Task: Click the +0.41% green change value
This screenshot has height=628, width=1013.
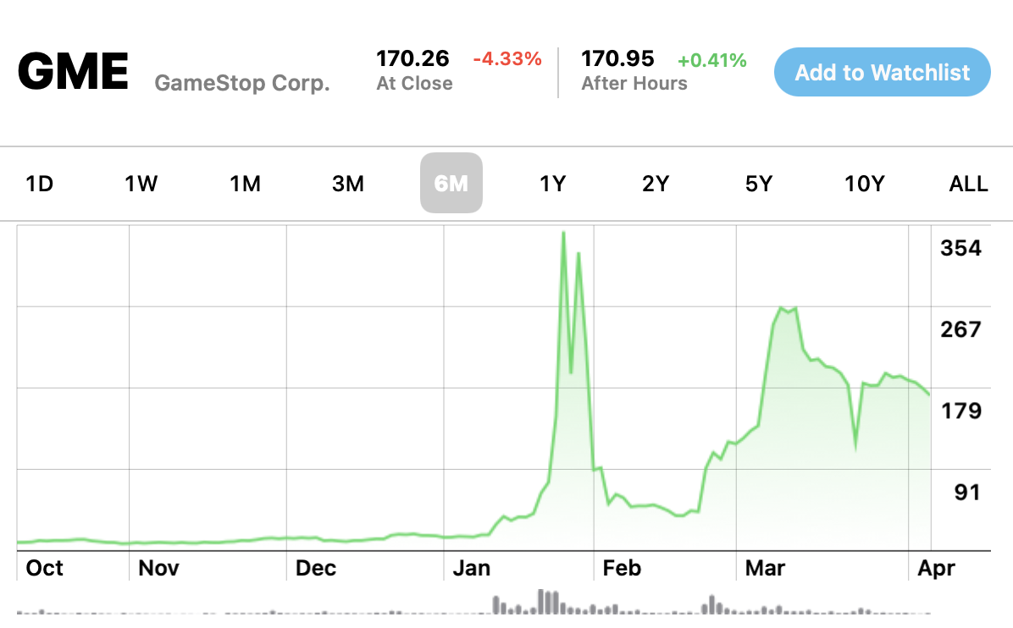Action: point(711,60)
